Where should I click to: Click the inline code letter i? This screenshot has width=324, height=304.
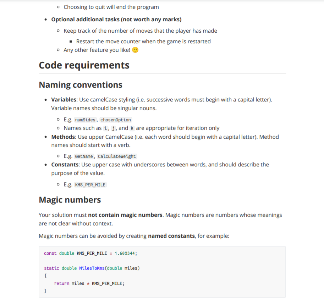click(106, 128)
